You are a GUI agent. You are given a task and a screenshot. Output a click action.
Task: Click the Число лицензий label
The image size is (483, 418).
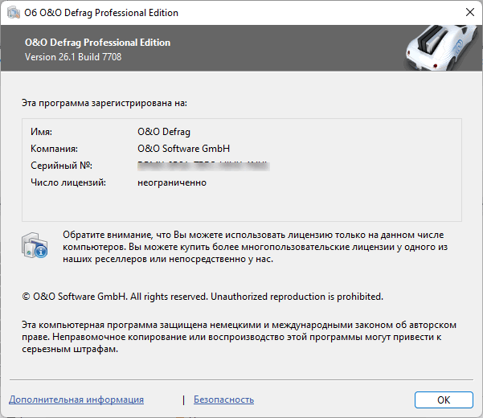(68, 182)
